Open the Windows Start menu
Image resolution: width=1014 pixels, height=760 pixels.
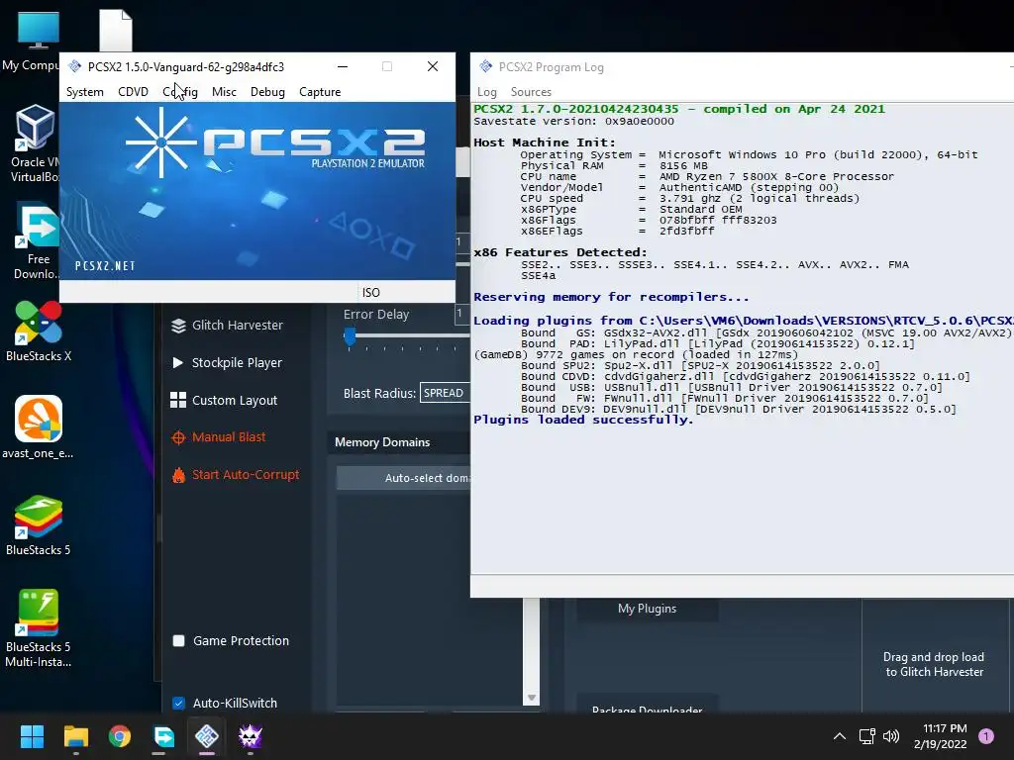[x=32, y=736]
